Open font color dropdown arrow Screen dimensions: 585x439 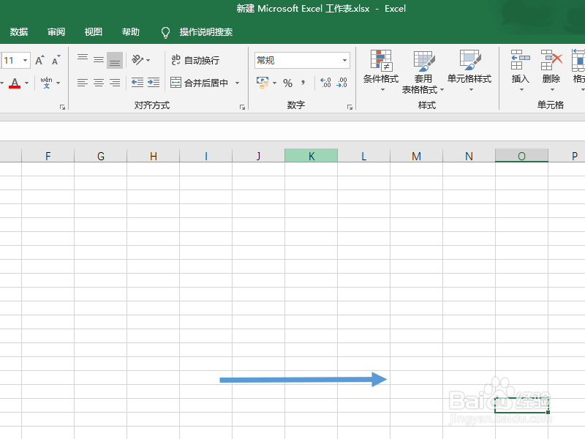click(x=26, y=83)
